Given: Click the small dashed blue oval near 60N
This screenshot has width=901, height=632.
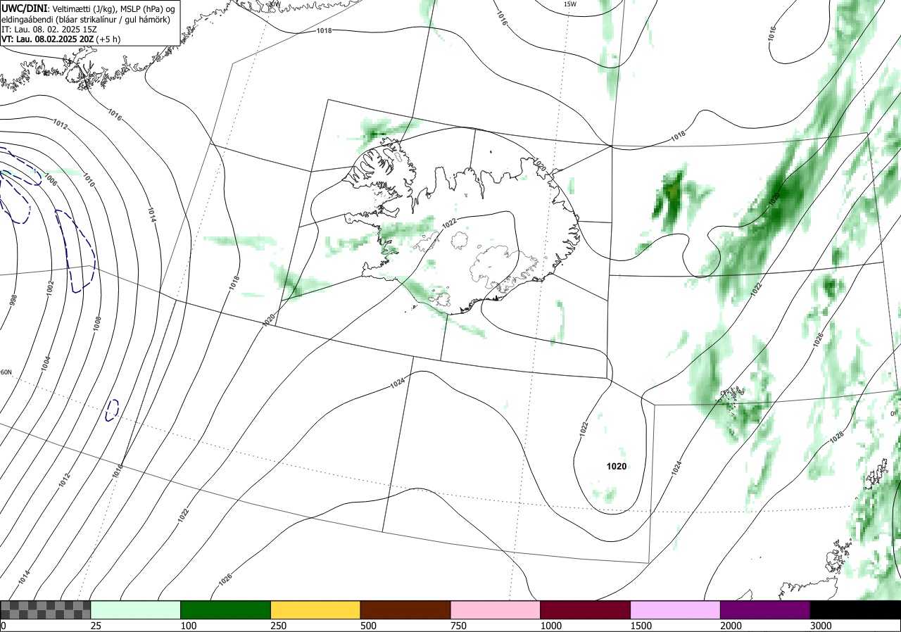Looking at the screenshot, I should 112,410.
